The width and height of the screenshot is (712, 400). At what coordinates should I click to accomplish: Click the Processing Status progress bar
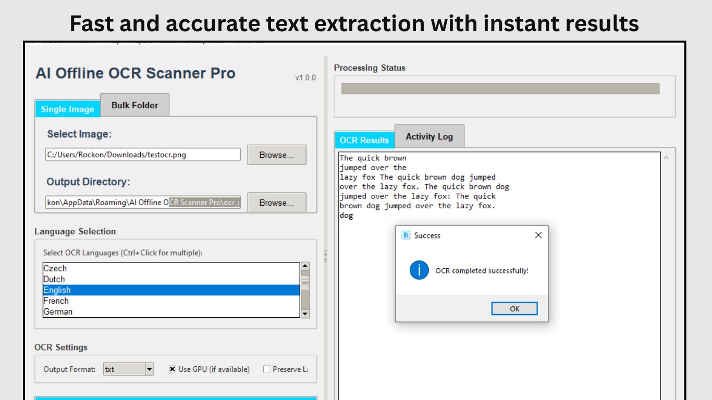click(500, 89)
